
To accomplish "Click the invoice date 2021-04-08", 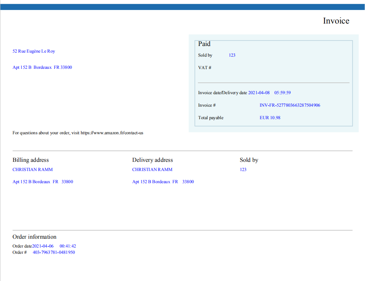I will coord(259,93).
